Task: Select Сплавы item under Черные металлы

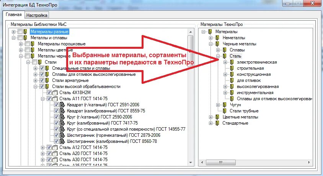Action: [237, 50]
